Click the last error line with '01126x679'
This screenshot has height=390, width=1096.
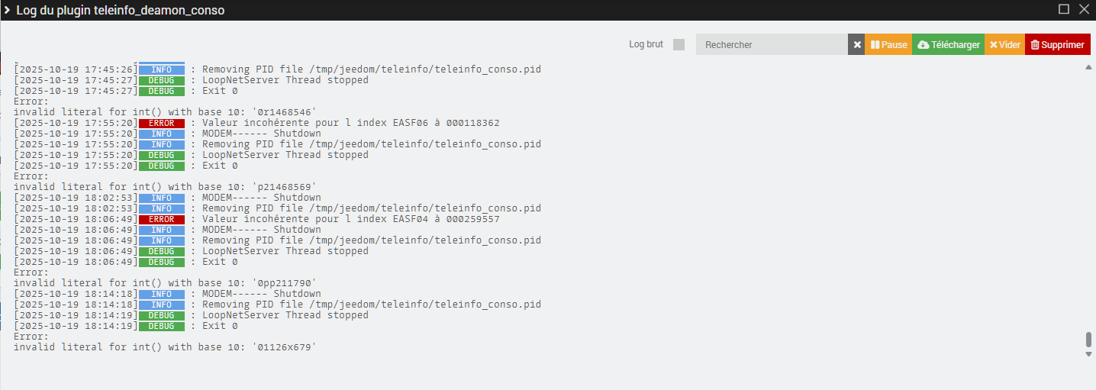click(x=165, y=347)
